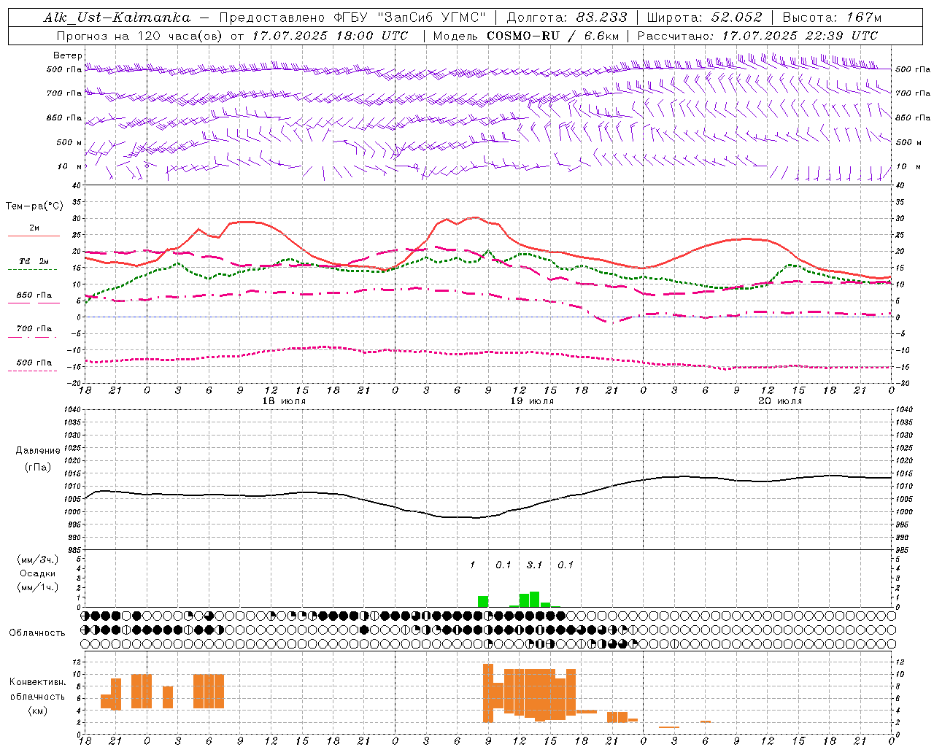Click the (гПа) pressure unit label

pos(38,468)
